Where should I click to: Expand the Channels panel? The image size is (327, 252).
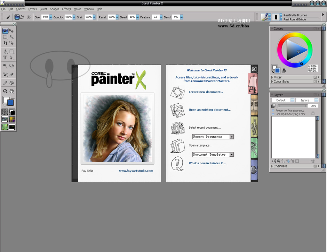(x=272, y=166)
